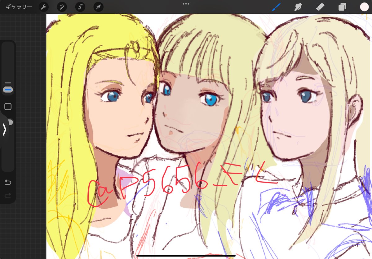Screen dimensions: 372x259
Task: Select the blue Brush tool
Action: tap(276, 7)
